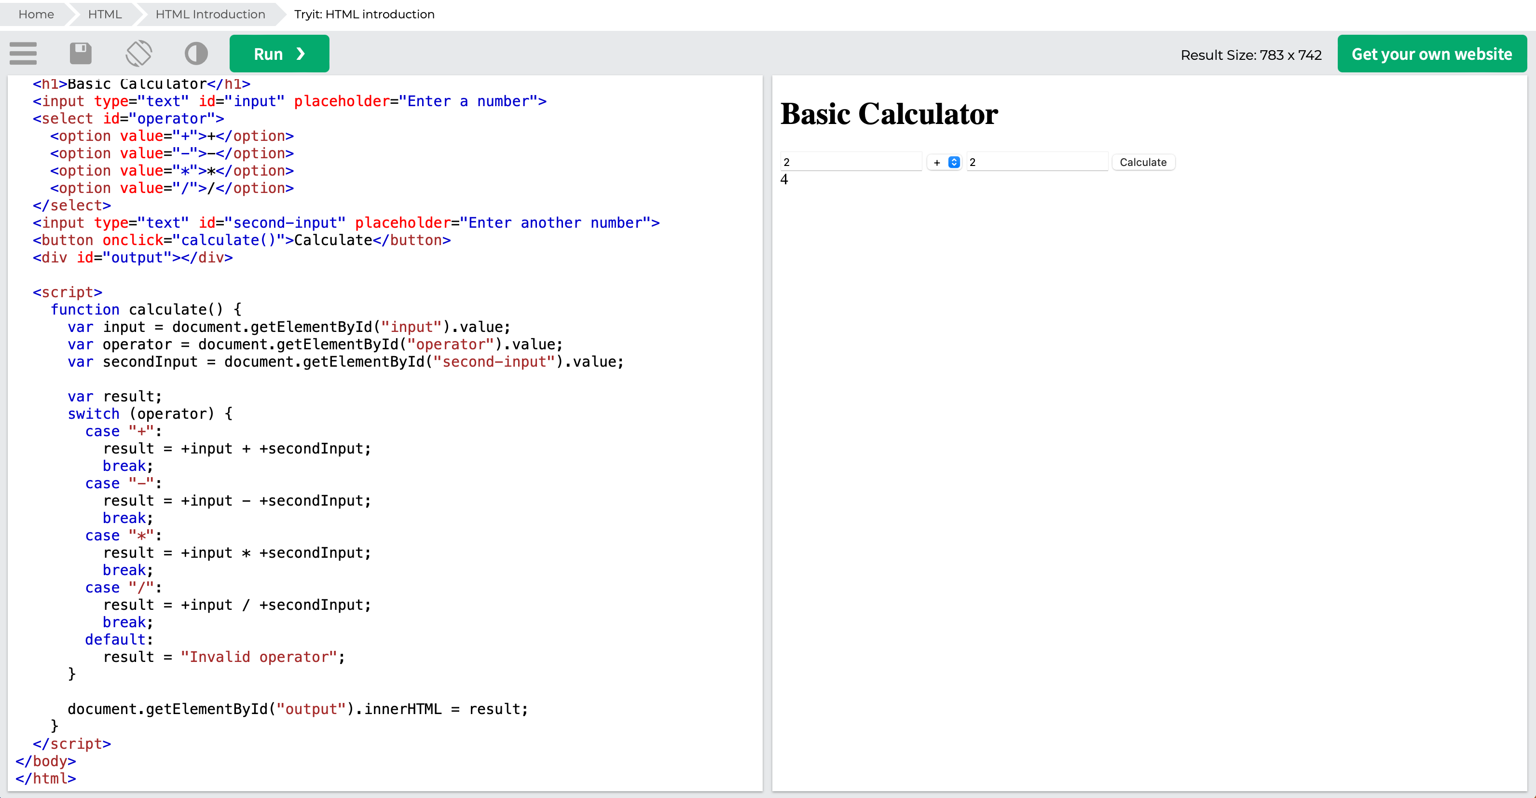Click the output result 4
The height and width of the screenshot is (798, 1536).
point(784,179)
